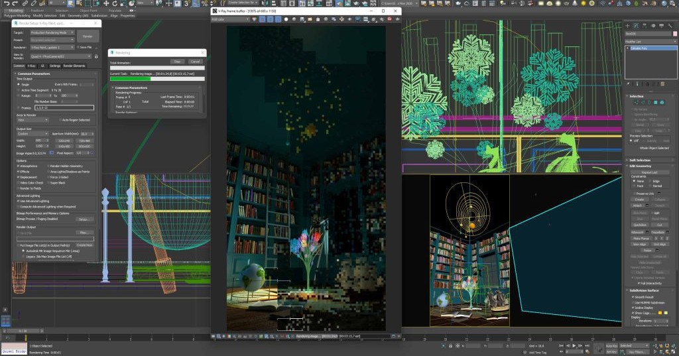This screenshot has height=356, width=679.
Task: Open the Modeling ribbon tab
Action: click(16, 11)
